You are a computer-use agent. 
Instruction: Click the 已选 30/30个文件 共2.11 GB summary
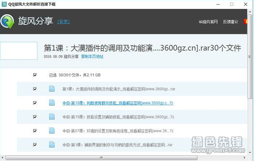[75, 75]
